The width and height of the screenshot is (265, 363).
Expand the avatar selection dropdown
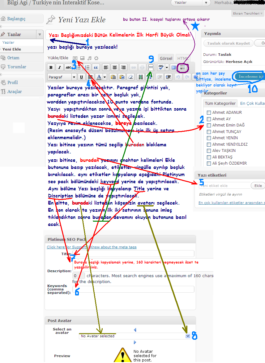click(x=188, y=336)
